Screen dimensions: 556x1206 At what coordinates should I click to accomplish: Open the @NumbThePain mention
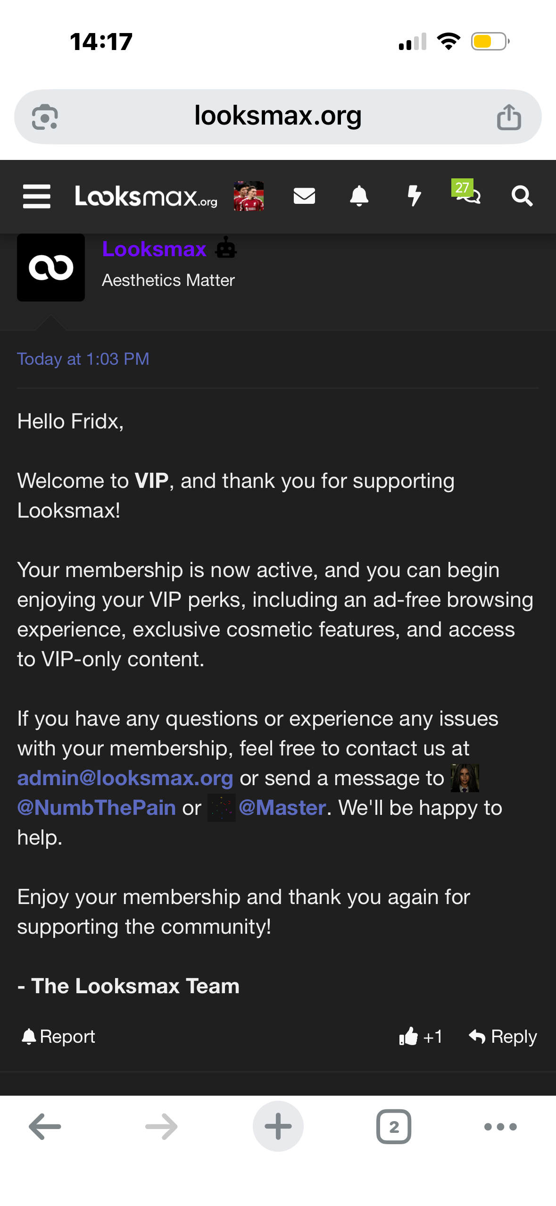click(x=96, y=808)
